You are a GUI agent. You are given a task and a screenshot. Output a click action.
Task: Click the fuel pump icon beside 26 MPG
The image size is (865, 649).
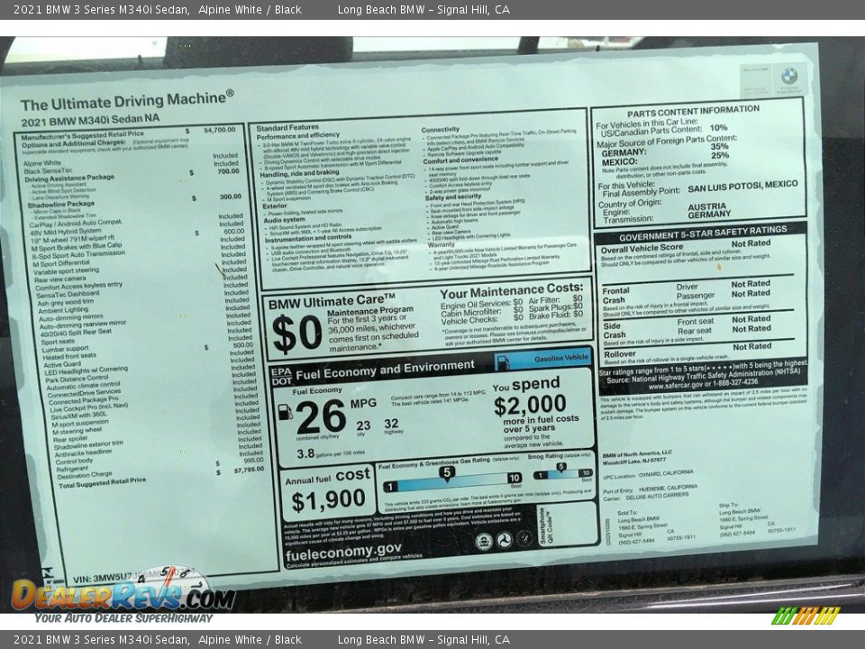285,412
